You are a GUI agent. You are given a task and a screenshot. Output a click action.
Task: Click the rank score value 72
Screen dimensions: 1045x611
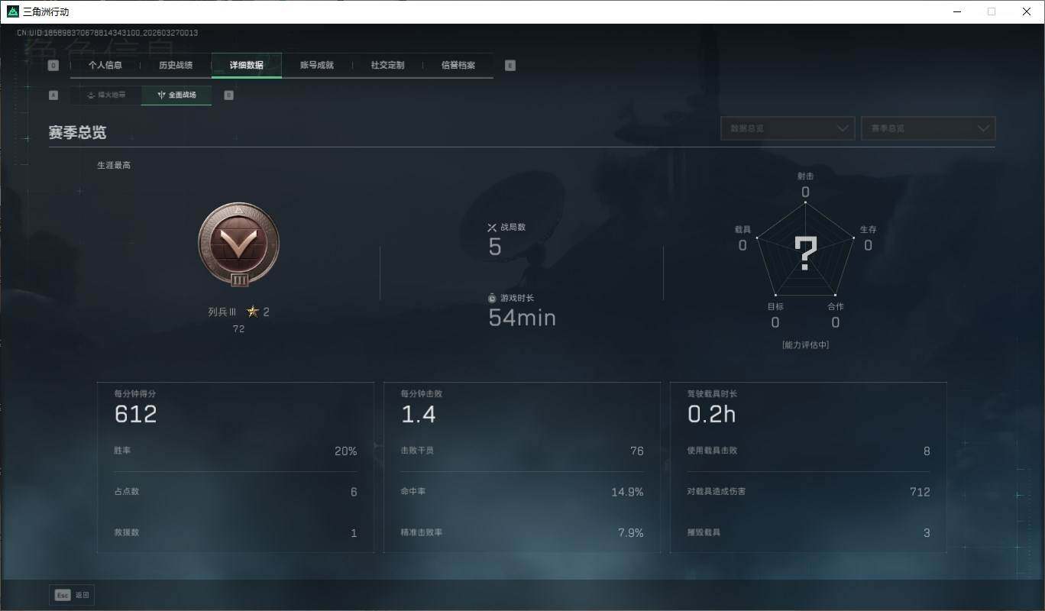[x=238, y=329]
